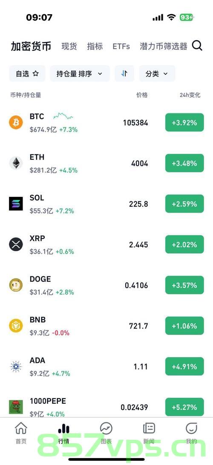Tap the Bitcoin coin logo
Viewport: 213px width, 465px height.
(16, 122)
